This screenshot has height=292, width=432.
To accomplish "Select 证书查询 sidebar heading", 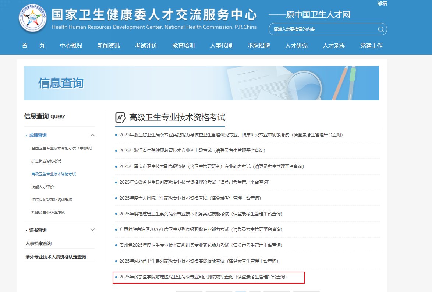I will (x=38, y=230).
